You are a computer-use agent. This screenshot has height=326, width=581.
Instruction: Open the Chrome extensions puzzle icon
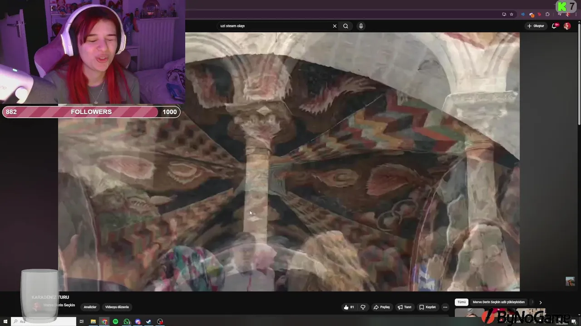point(547,14)
